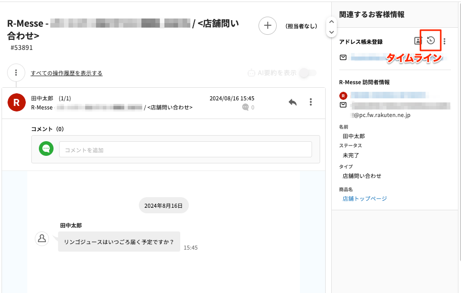Click the リンゴジュース chat message bubble
Screen dimensions: 461x293
[x=119, y=242]
